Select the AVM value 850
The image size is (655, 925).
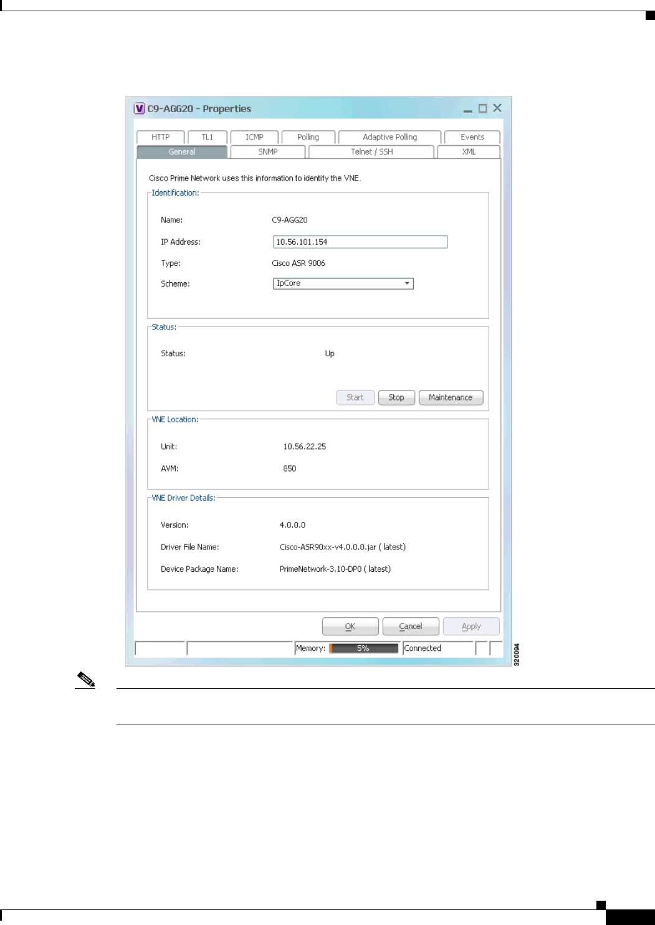pyautogui.click(x=290, y=468)
